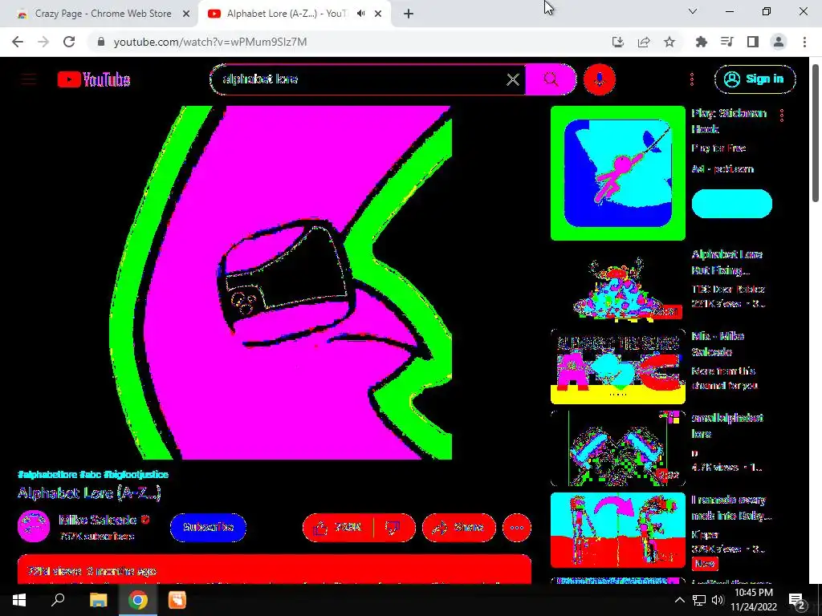This screenshot has width=822, height=616.
Task: Open Alphabet Lore But Fixing video thumbnail
Action: [617, 285]
